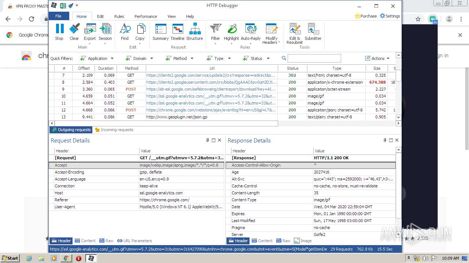Click the Stop capture icon
Viewport: 469px width, 263px height.
(x=59, y=32)
